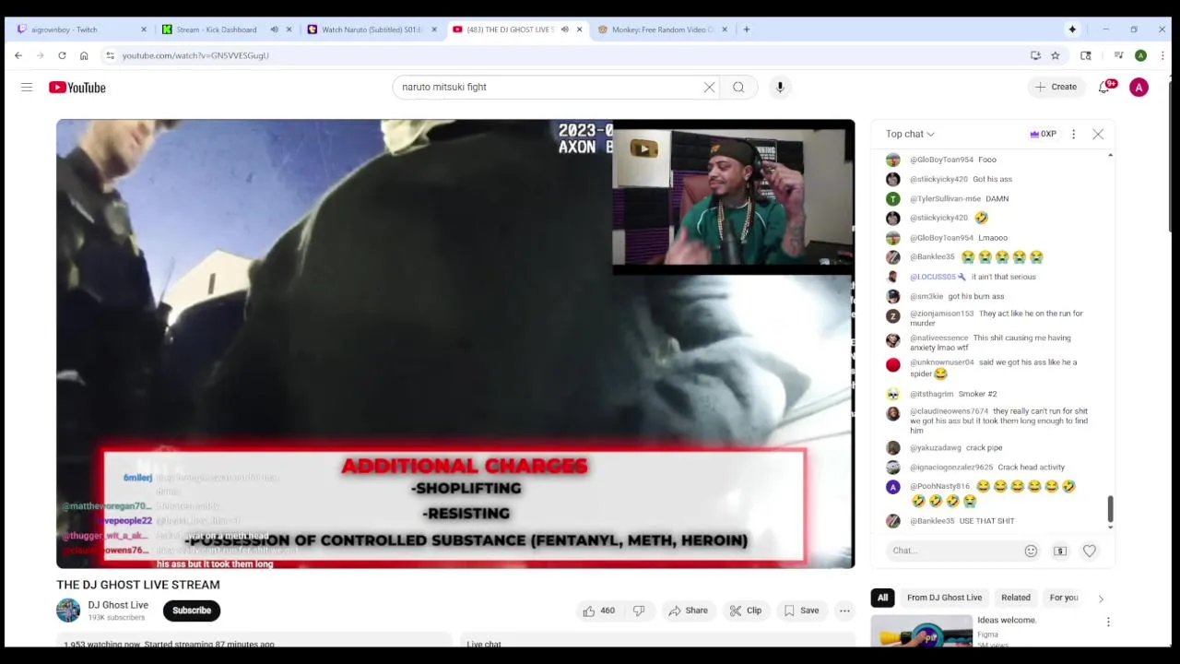Switch to the aigrownboy - Twitch tab

coord(78,30)
